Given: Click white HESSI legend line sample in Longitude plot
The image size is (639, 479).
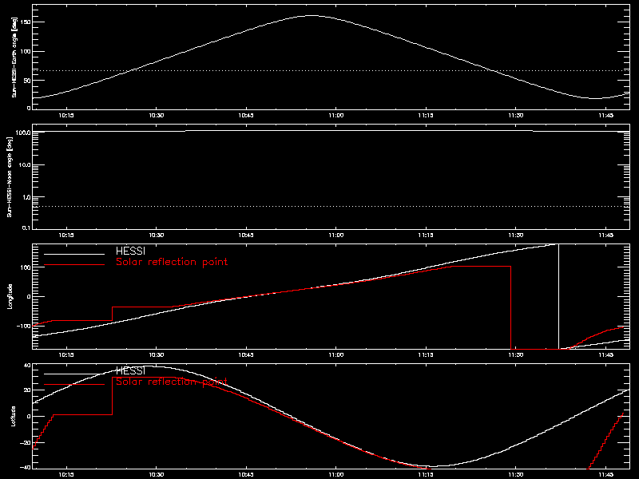Looking at the screenshot, I should [x=74, y=254].
